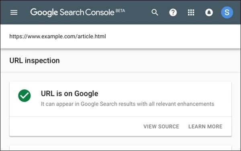The image size is (241, 151).
Task: Click the word 'Google' in the header logo
Action: (44, 12)
